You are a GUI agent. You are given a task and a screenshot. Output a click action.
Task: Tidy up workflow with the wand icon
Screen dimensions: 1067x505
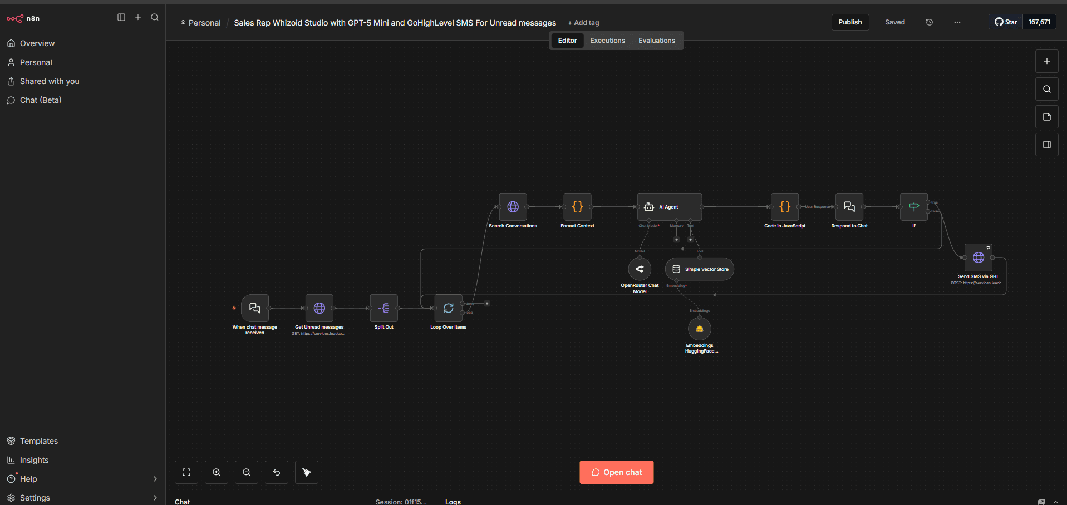(306, 472)
